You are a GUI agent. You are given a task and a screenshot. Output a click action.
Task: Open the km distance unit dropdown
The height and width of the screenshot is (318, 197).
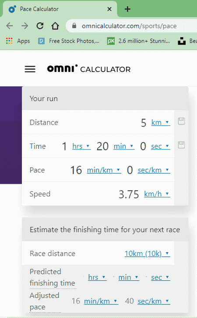(x=161, y=122)
